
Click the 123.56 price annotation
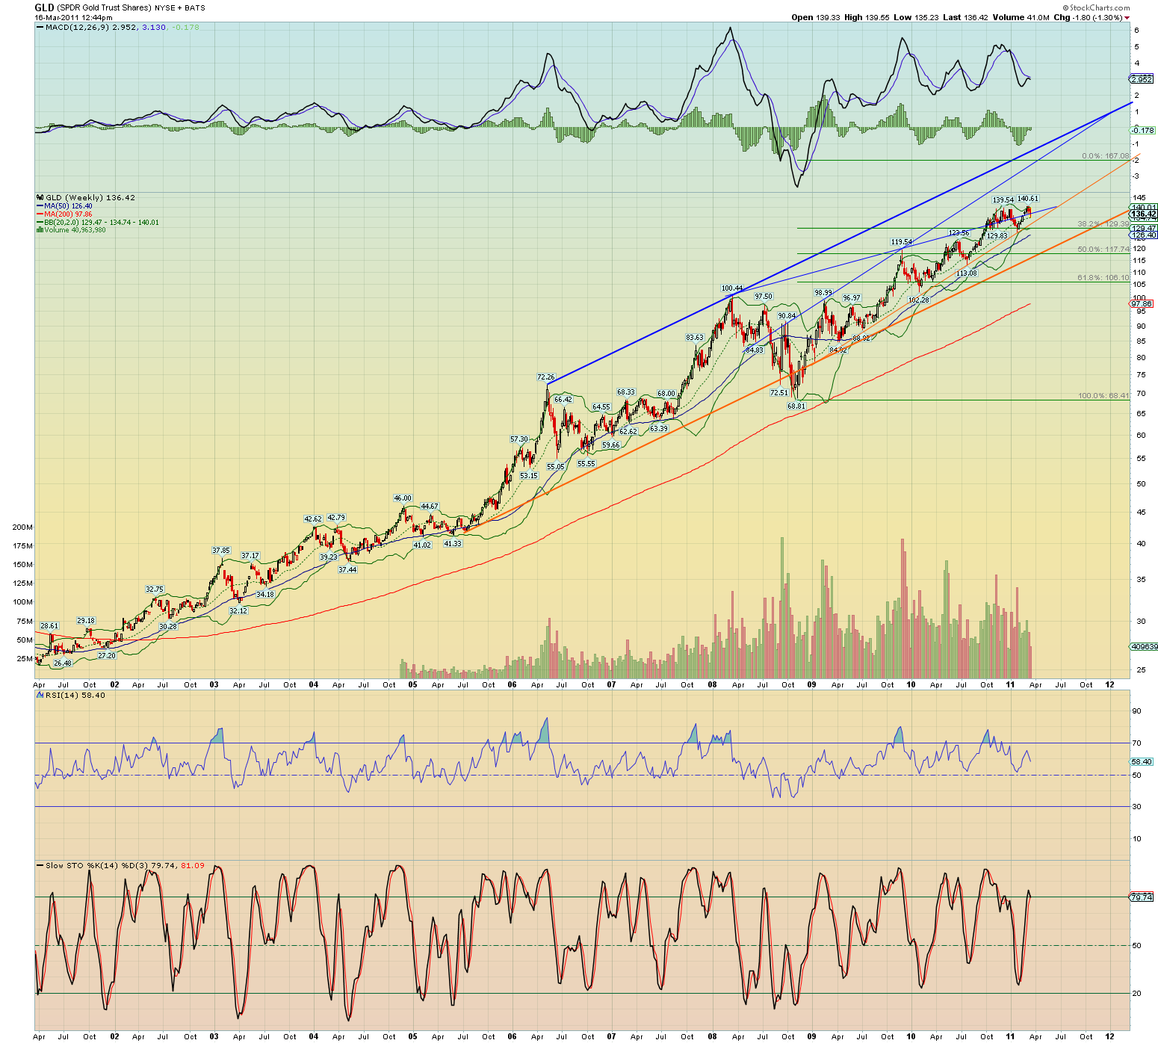coord(959,233)
